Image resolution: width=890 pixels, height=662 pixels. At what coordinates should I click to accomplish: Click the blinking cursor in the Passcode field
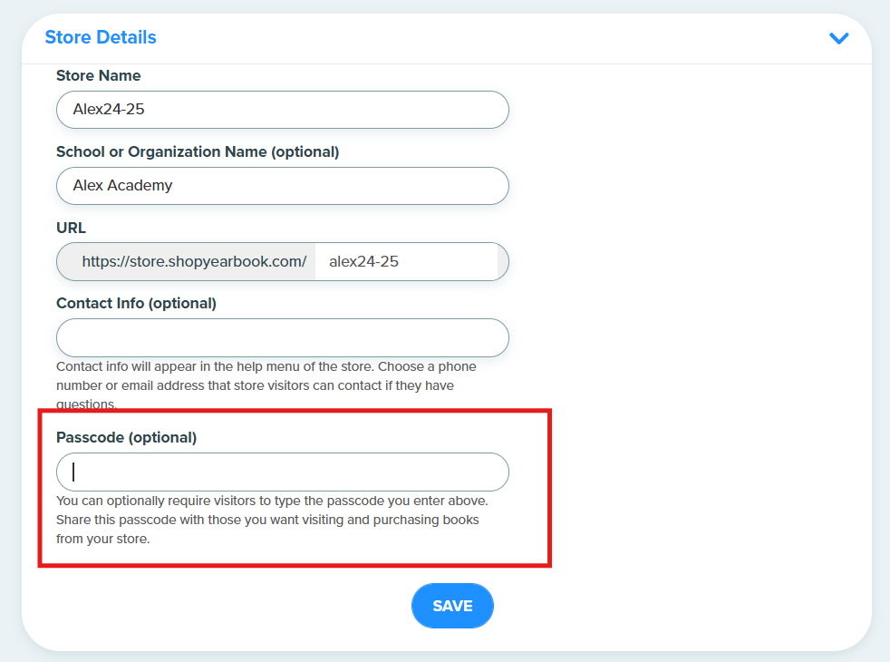[x=73, y=472]
